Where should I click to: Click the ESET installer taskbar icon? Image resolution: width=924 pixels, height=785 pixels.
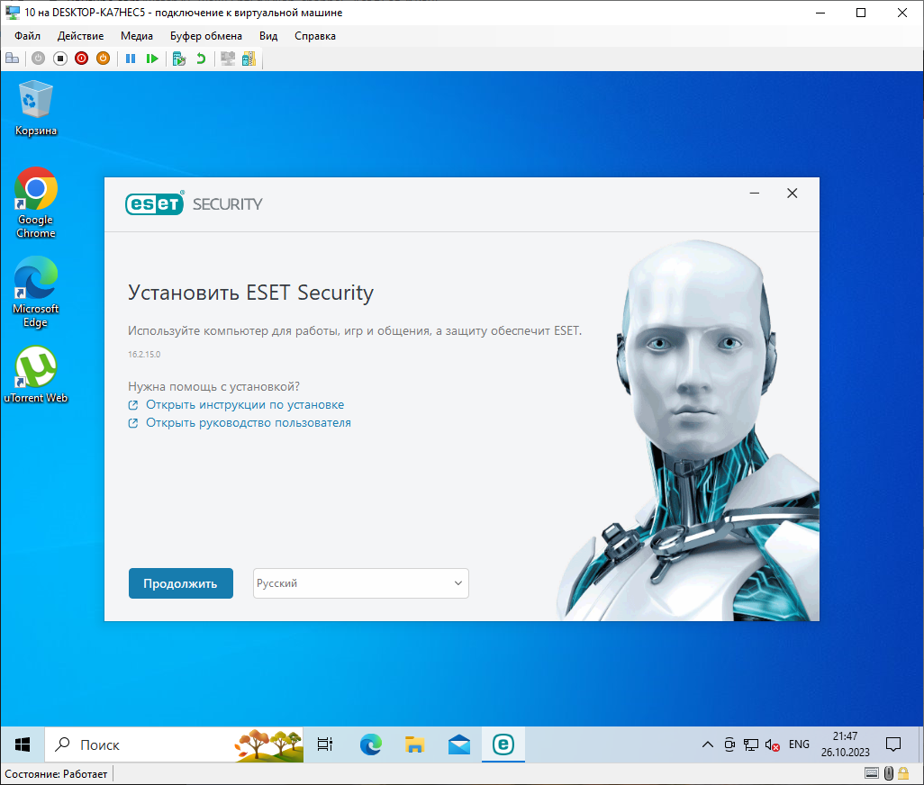tap(503, 744)
